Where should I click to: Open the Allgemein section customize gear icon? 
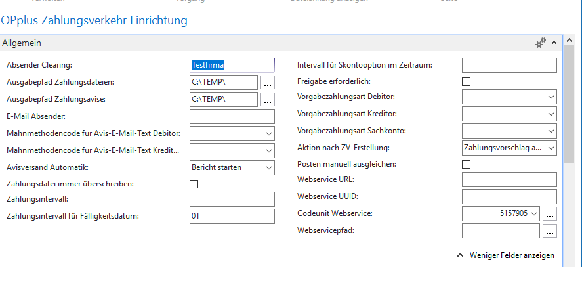point(541,43)
